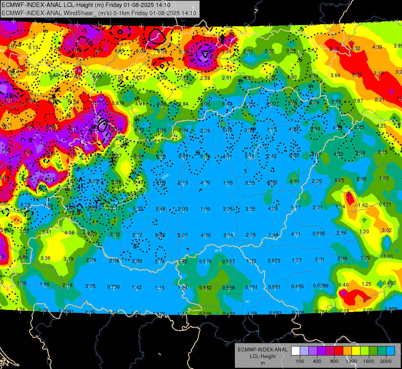The height and width of the screenshot is (369, 402).
Task: Click the legend tick label 400
Action: 317,361
